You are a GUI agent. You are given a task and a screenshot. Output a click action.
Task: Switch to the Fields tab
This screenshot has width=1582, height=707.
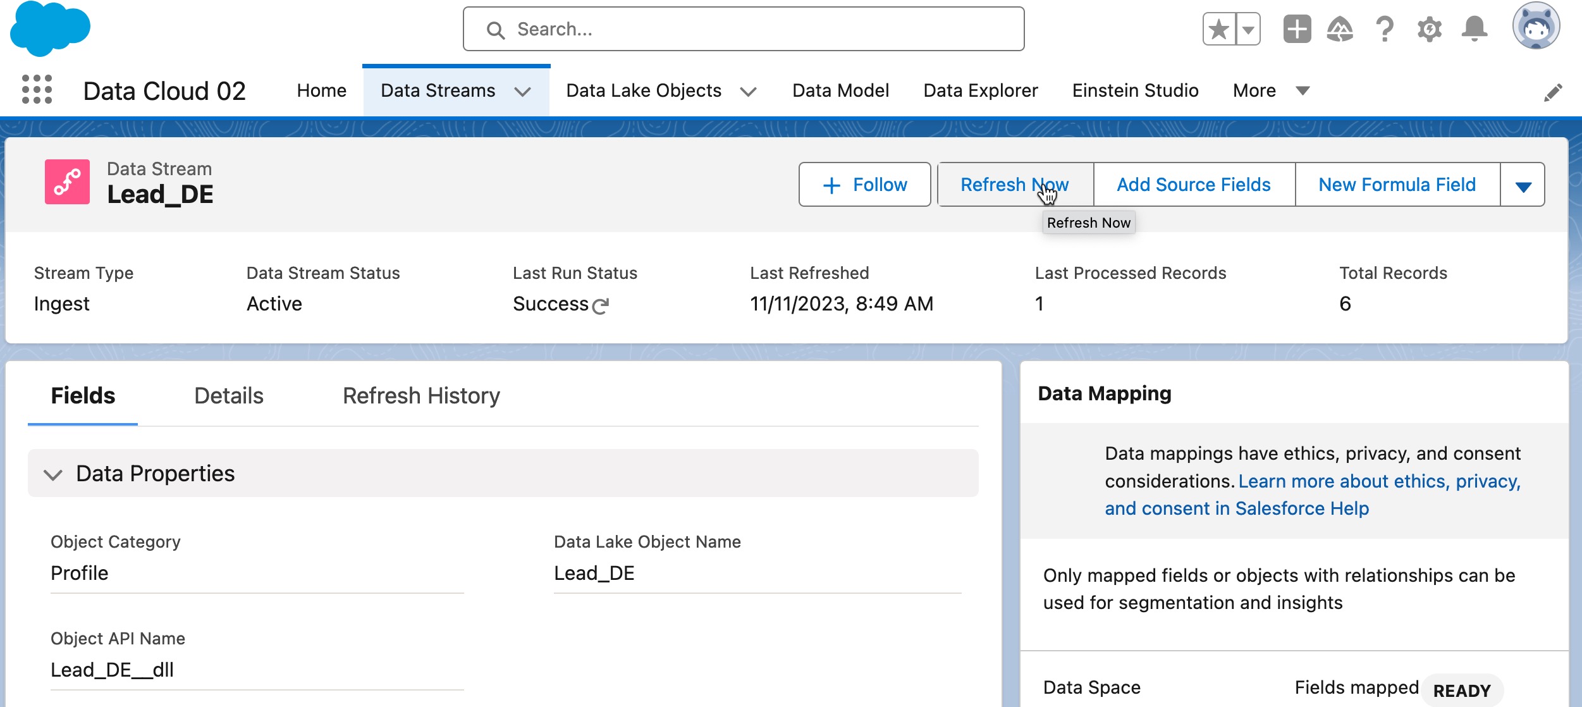point(83,396)
